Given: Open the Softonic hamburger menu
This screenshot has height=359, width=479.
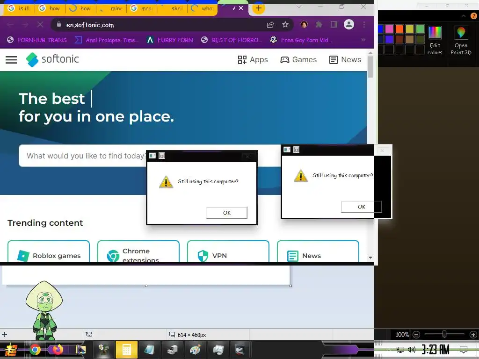Looking at the screenshot, I should click(11, 59).
